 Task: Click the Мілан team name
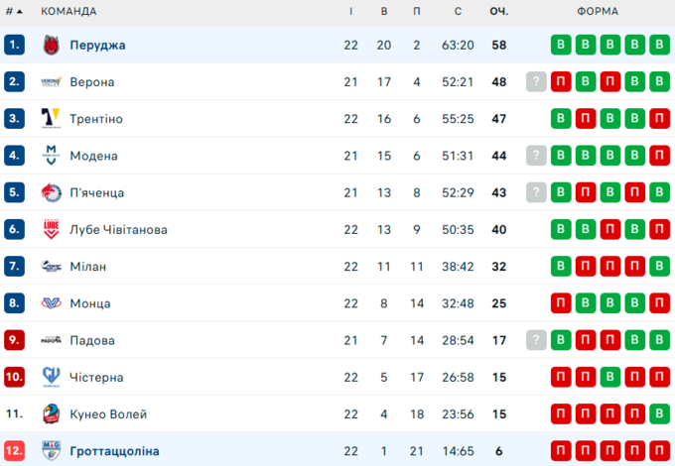(x=87, y=267)
